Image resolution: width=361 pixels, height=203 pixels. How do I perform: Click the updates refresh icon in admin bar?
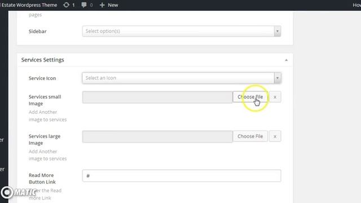pyautogui.click(x=67, y=5)
